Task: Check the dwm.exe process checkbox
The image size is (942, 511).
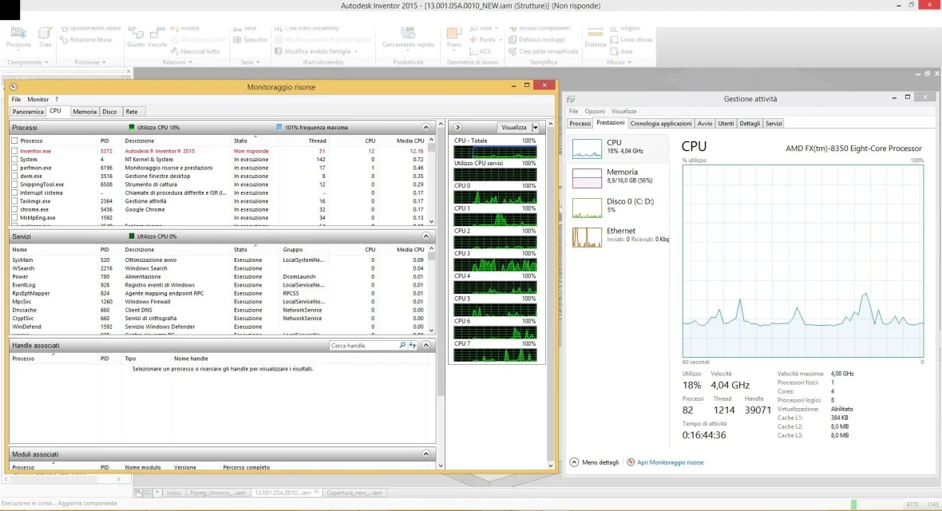Action: point(14,176)
